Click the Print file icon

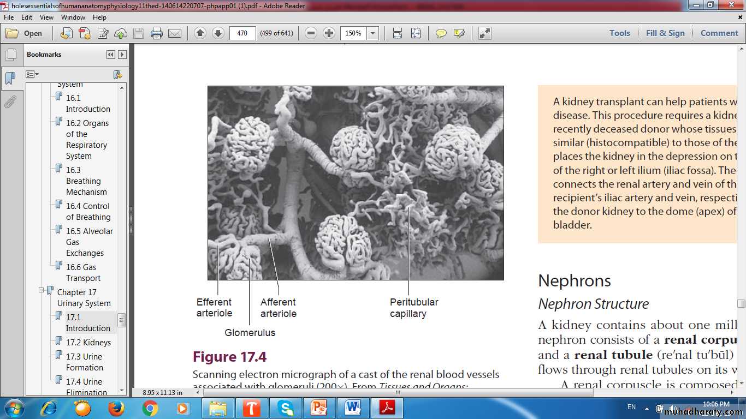157,33
